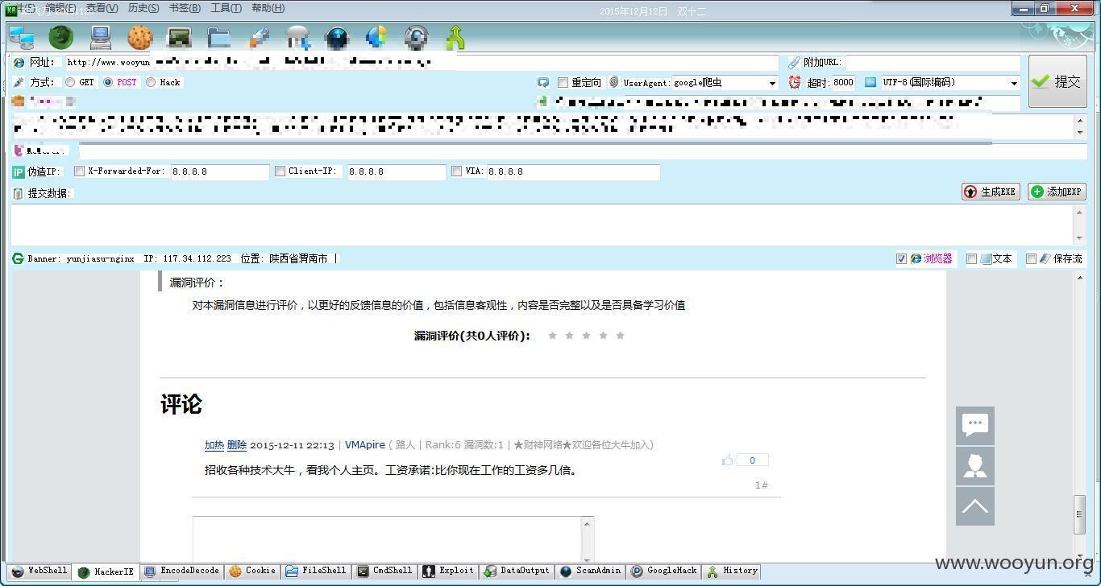This screenshot has height=586, width=1101.
Task: Select the GET method radio button
Action: tap(70, 82)
